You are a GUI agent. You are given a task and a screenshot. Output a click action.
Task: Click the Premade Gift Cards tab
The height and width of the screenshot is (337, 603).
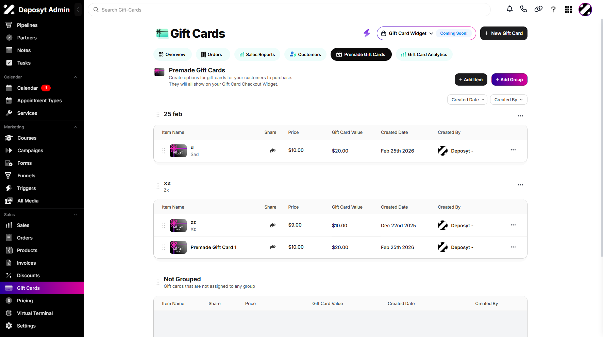(361, 54)
